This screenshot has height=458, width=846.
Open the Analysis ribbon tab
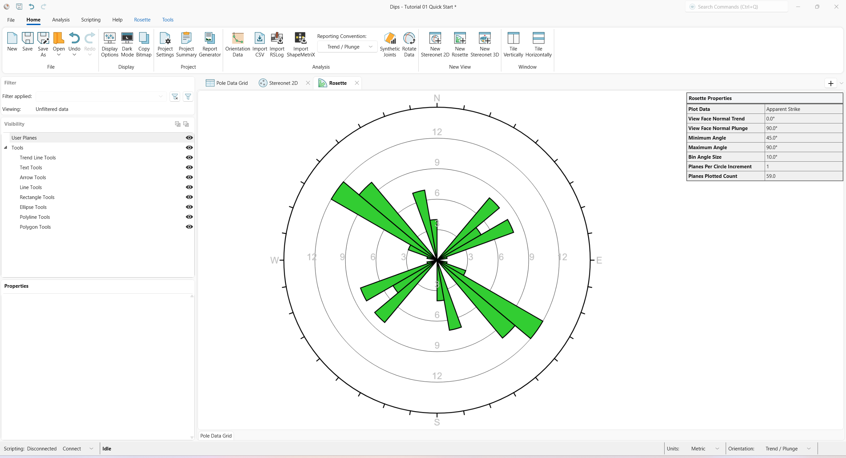[61, 20]
